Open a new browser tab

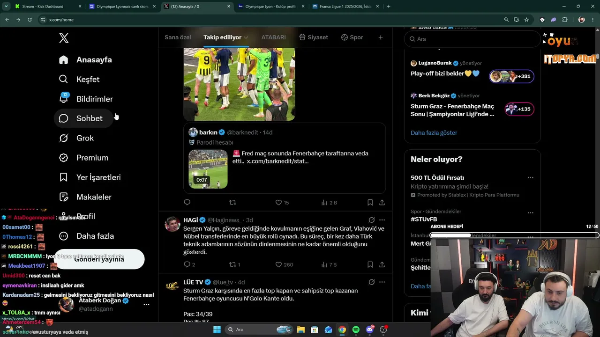389,7
